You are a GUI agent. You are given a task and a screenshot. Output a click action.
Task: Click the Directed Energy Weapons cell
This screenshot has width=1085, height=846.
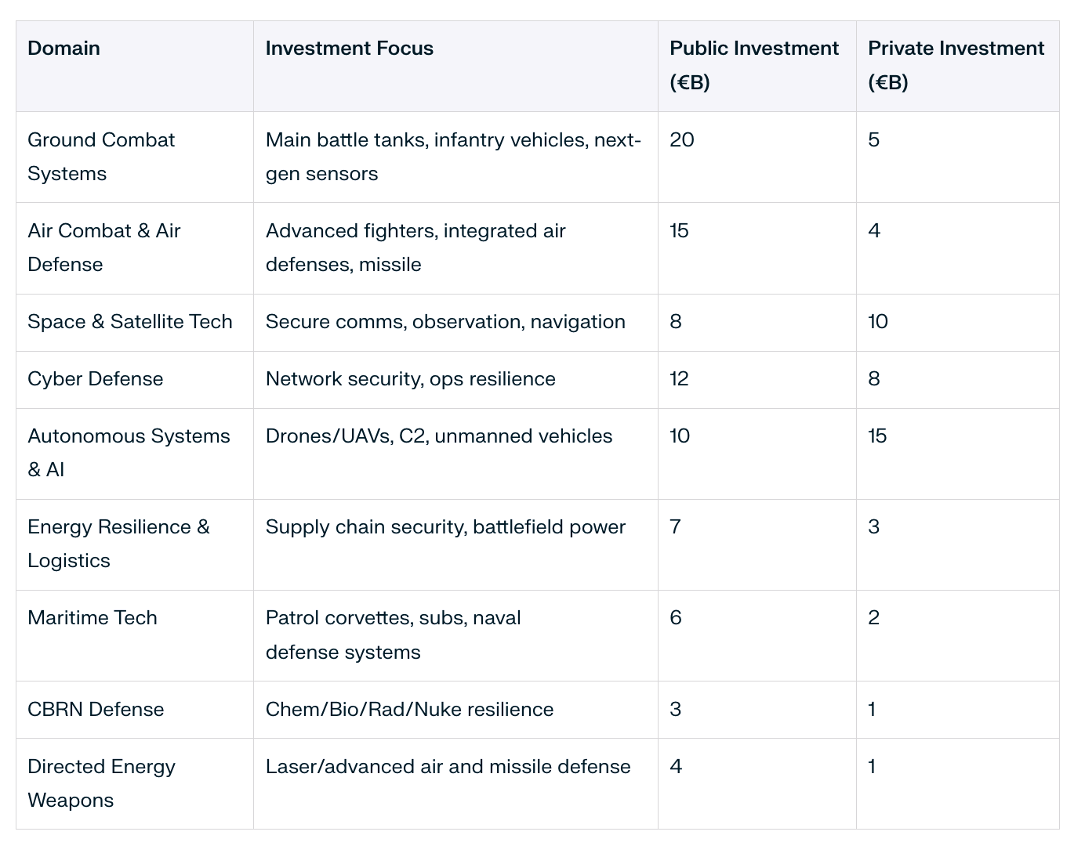[x=101, y=783]
